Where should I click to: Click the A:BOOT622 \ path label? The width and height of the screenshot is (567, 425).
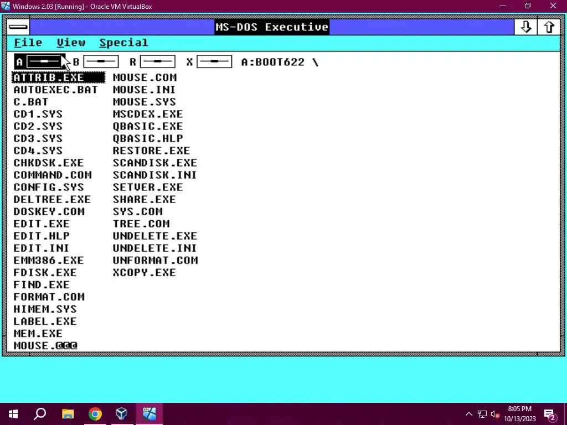[x=280, y=62]
